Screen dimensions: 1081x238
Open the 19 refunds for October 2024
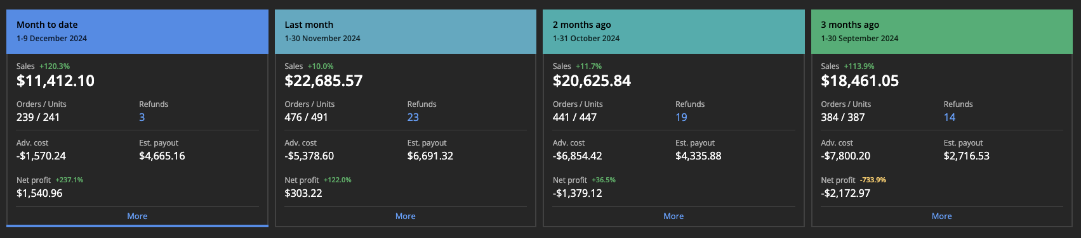[x=681, y=117]
